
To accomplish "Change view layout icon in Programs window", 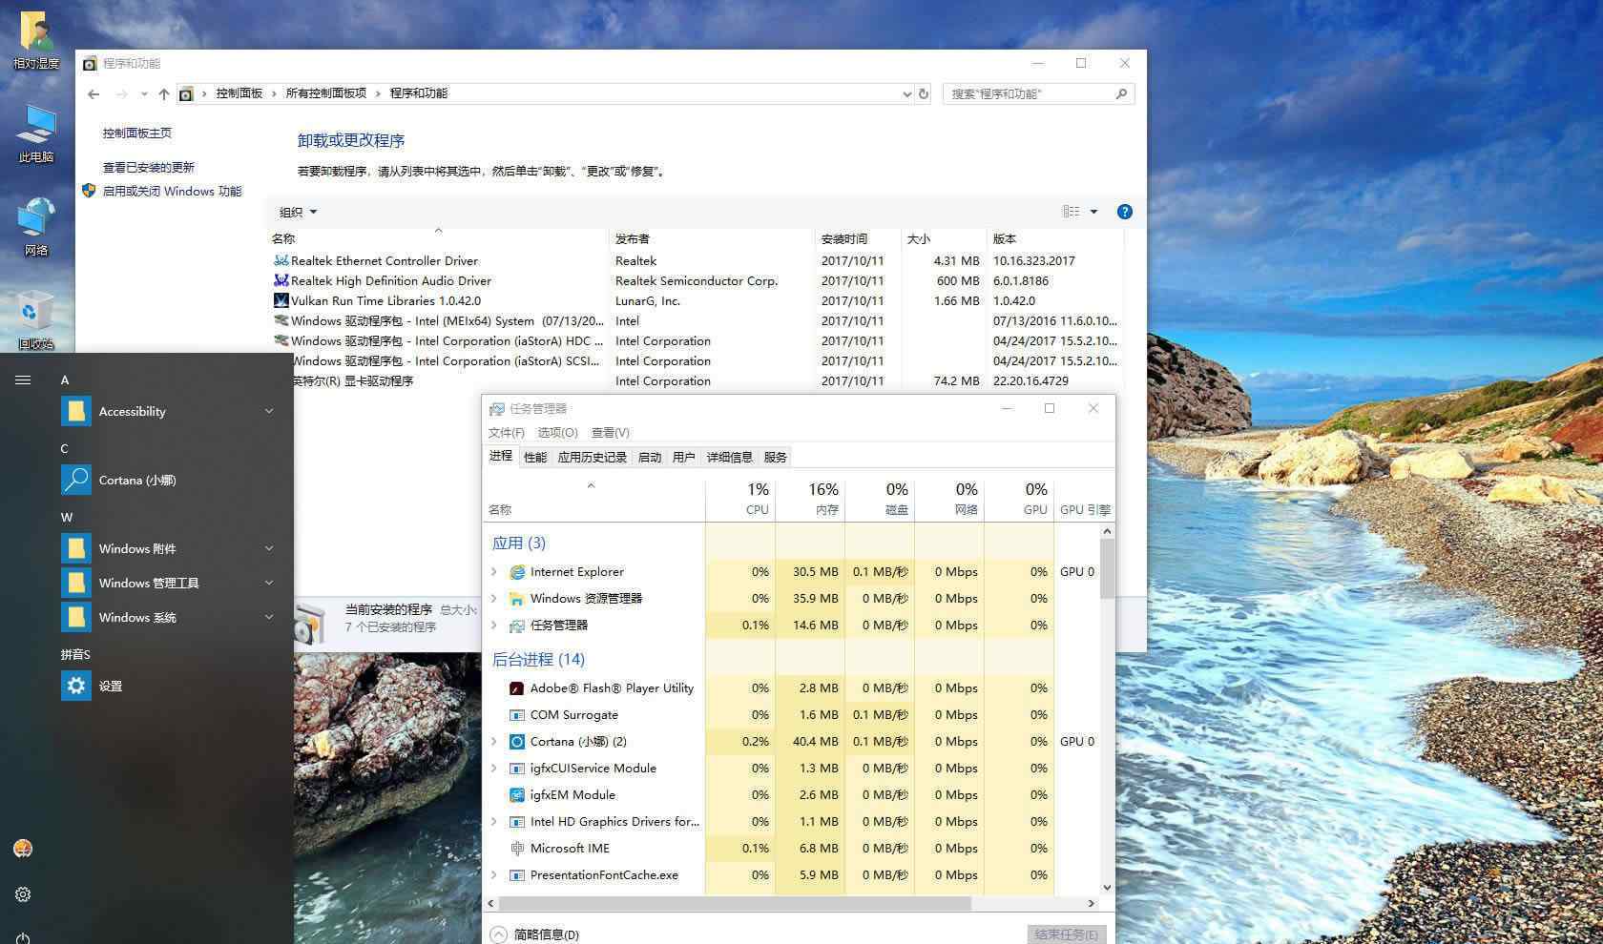I will coord(1072,212).
